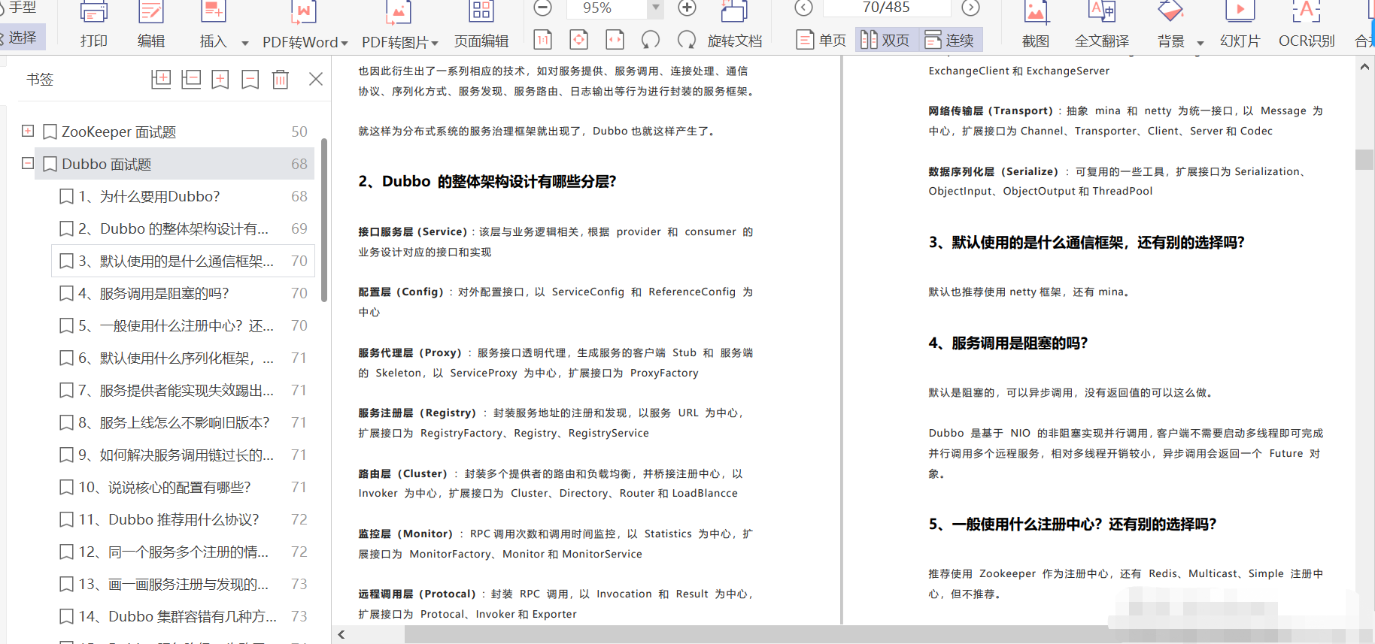This screenshot has width=1375, height=644.
Task: Select the ZooKeeper 面试题 bookmark row
Action: point(175,132)
